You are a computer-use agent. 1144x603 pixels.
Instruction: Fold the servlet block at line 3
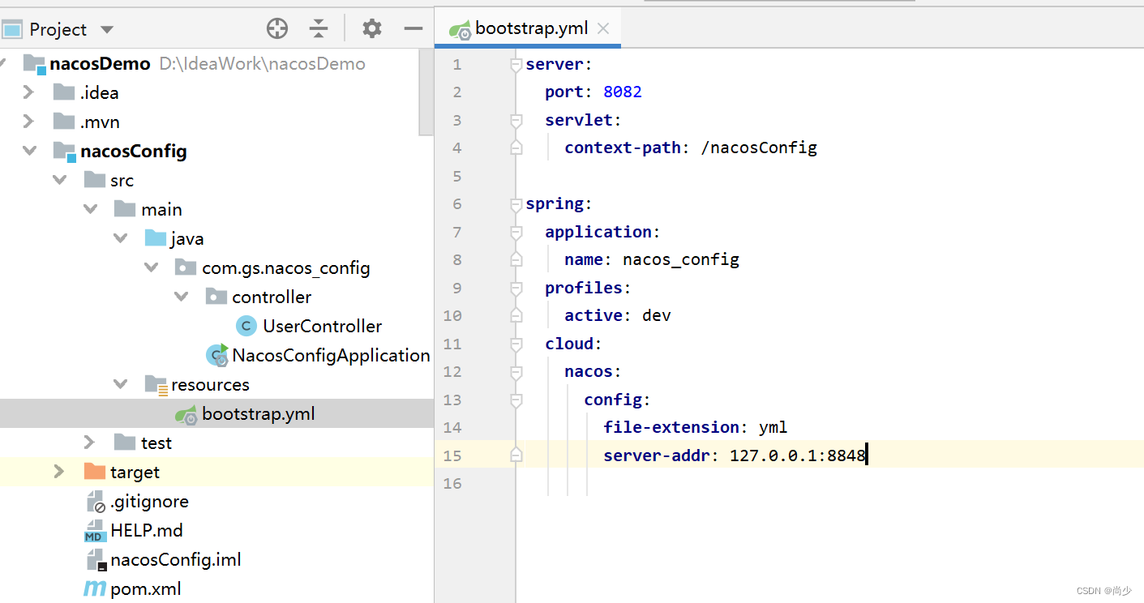(516, 121)
